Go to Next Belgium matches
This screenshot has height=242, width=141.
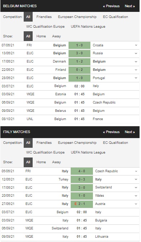click(130, 6)
